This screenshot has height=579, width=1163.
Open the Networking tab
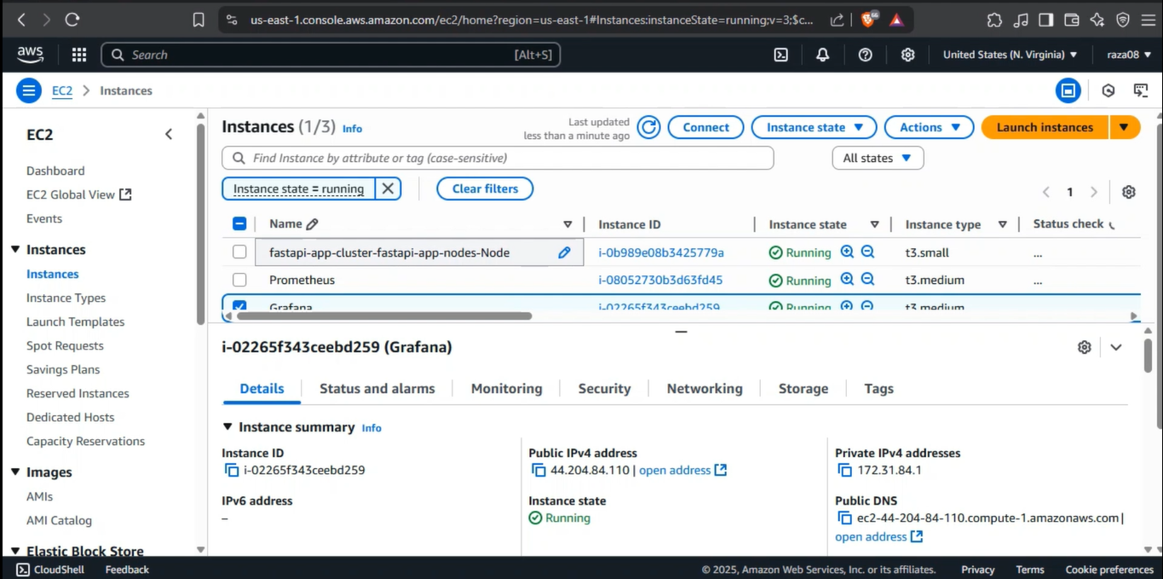click(x=704, y=389)
